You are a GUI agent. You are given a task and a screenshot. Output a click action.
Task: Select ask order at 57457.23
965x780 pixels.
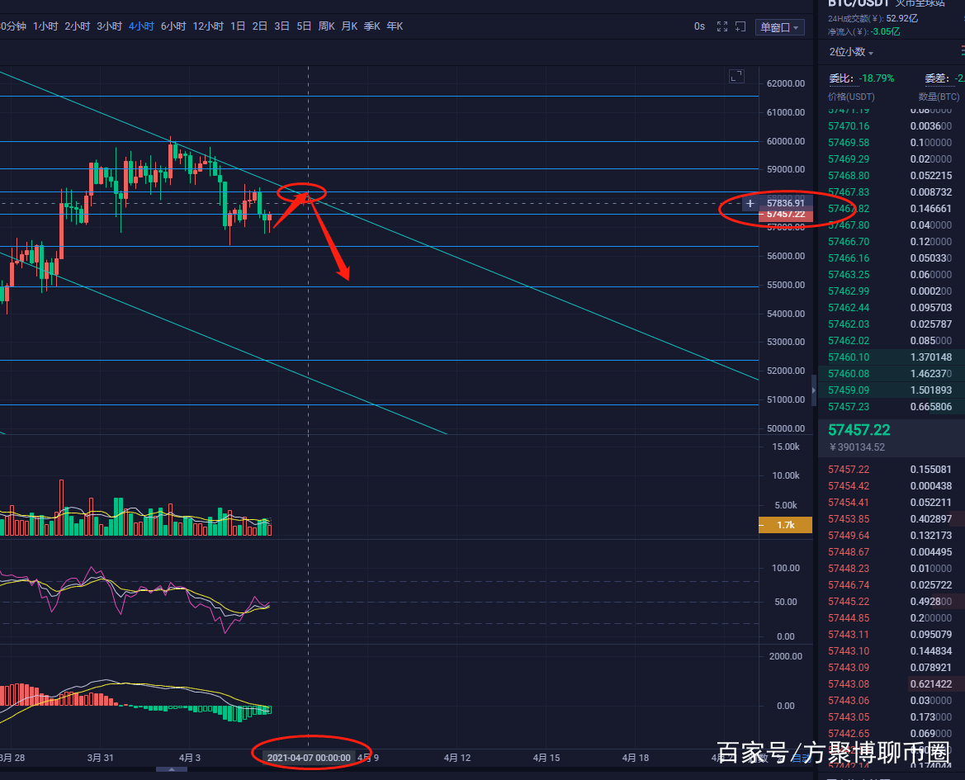[892, 407]
